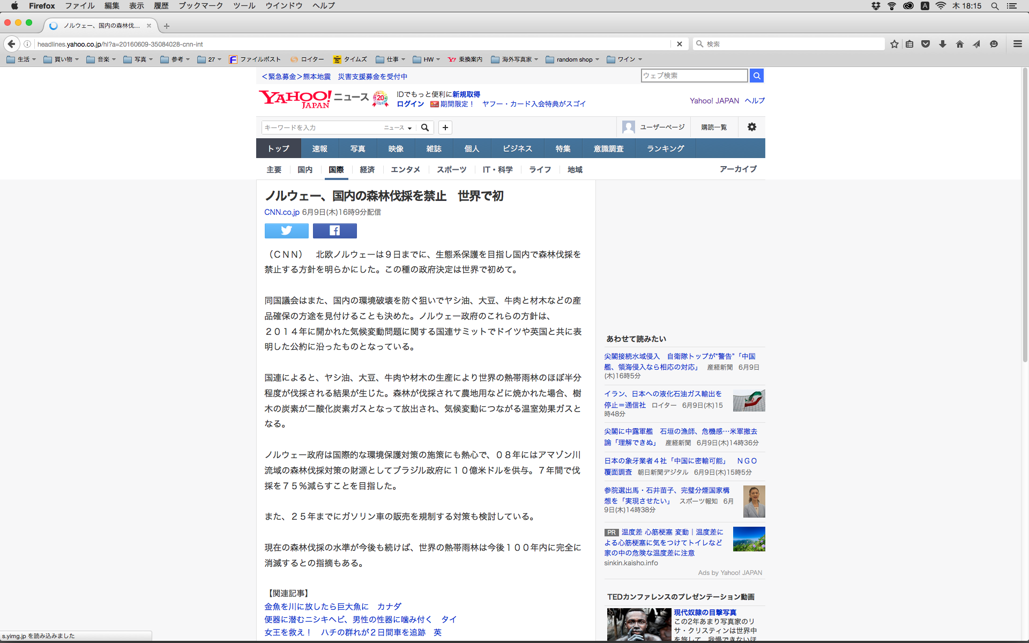Open the CNN.co.jp source link
Screen dimensions: 1029x643
(282, 212)
